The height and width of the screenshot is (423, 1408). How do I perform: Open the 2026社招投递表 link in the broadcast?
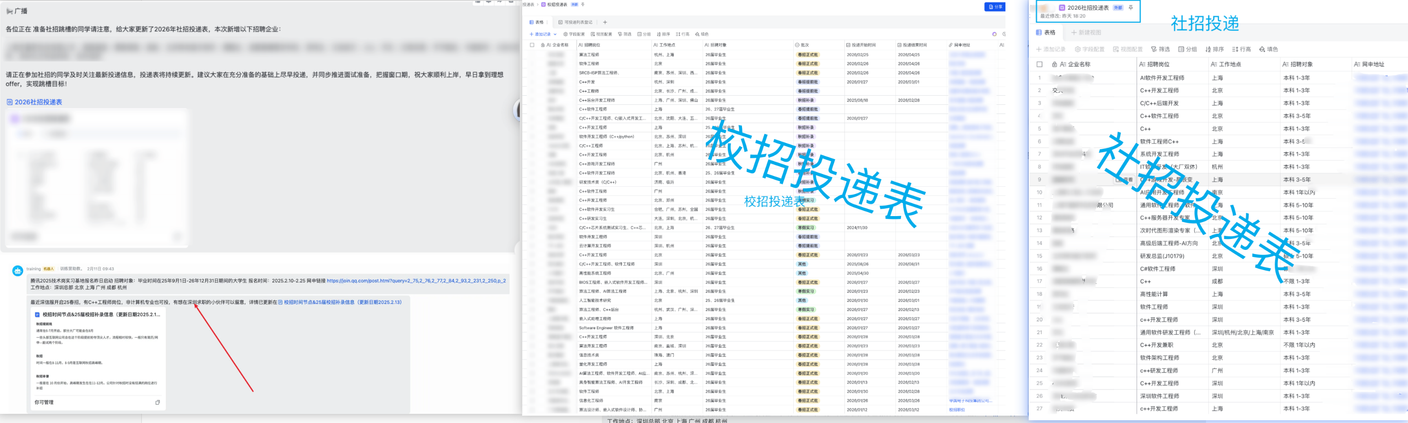[34, 102]
